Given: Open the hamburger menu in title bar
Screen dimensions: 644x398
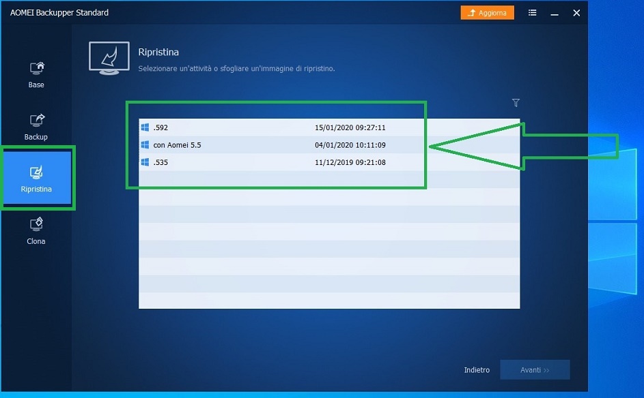Looking at the screenshot, I should point(532,13).
